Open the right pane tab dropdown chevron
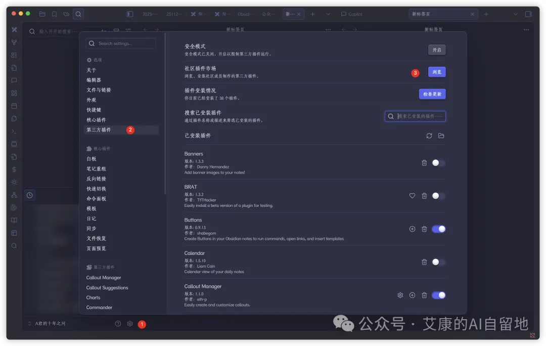The height and width of the screenshot is (346, 546). (516, 14)
